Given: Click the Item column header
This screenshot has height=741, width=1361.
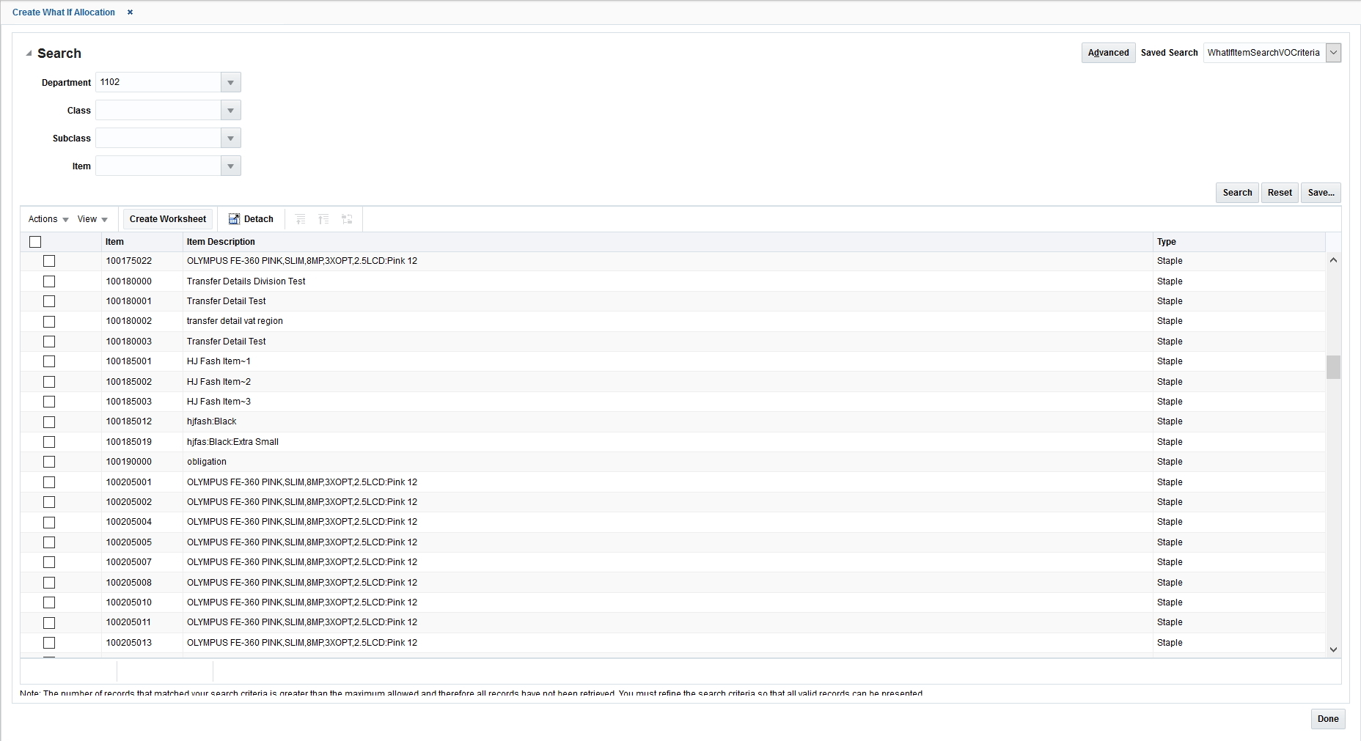Looking at the screenshot, I should 142,242.
